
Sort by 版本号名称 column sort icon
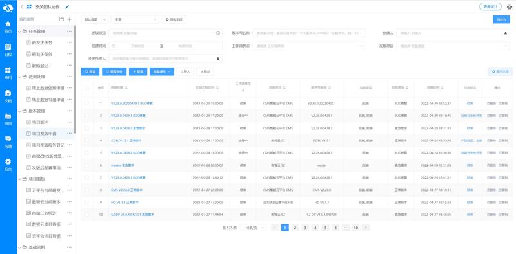pyautogui.click(x=330, y=87)
